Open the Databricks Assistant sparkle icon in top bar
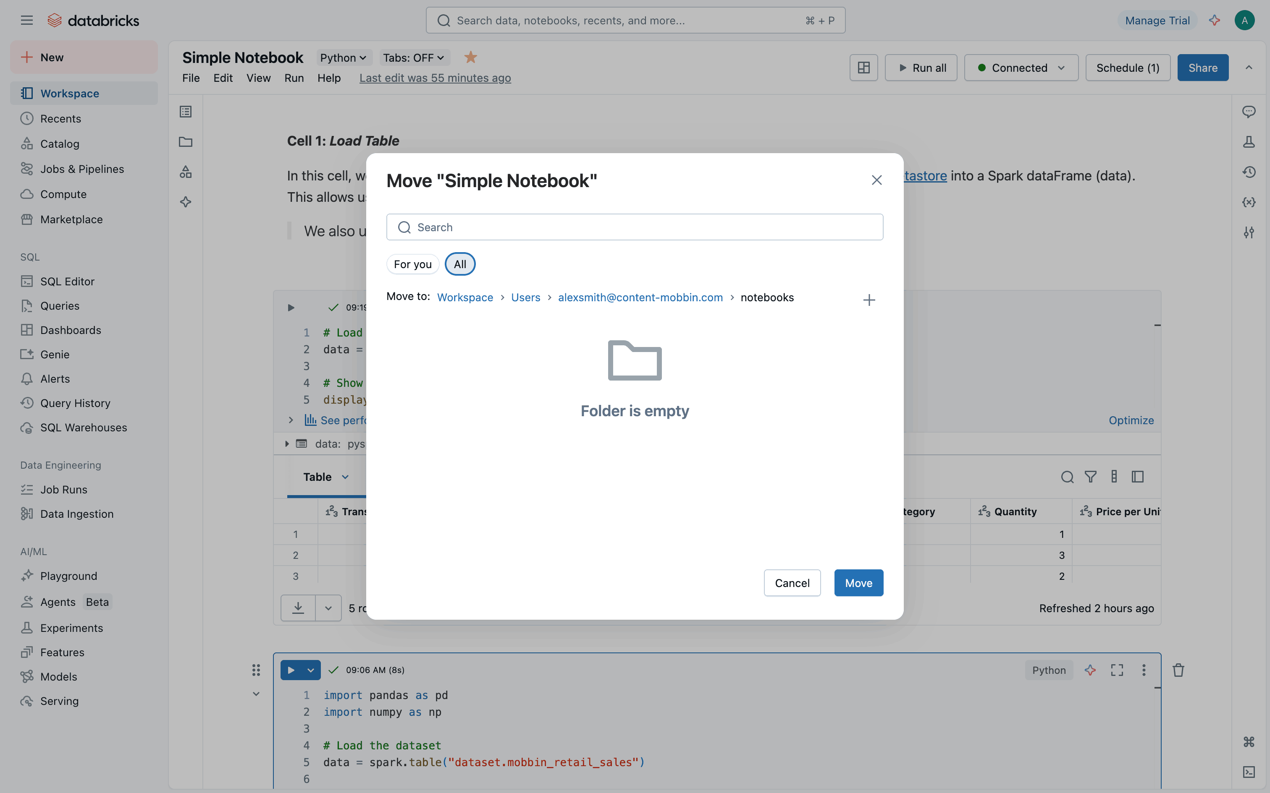This screenshot has height=793, width=1270. coord(1215,21)
